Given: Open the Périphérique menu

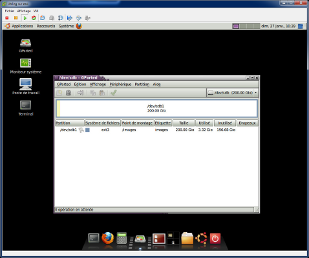Looking at the screenshot, I should point(120,84).
